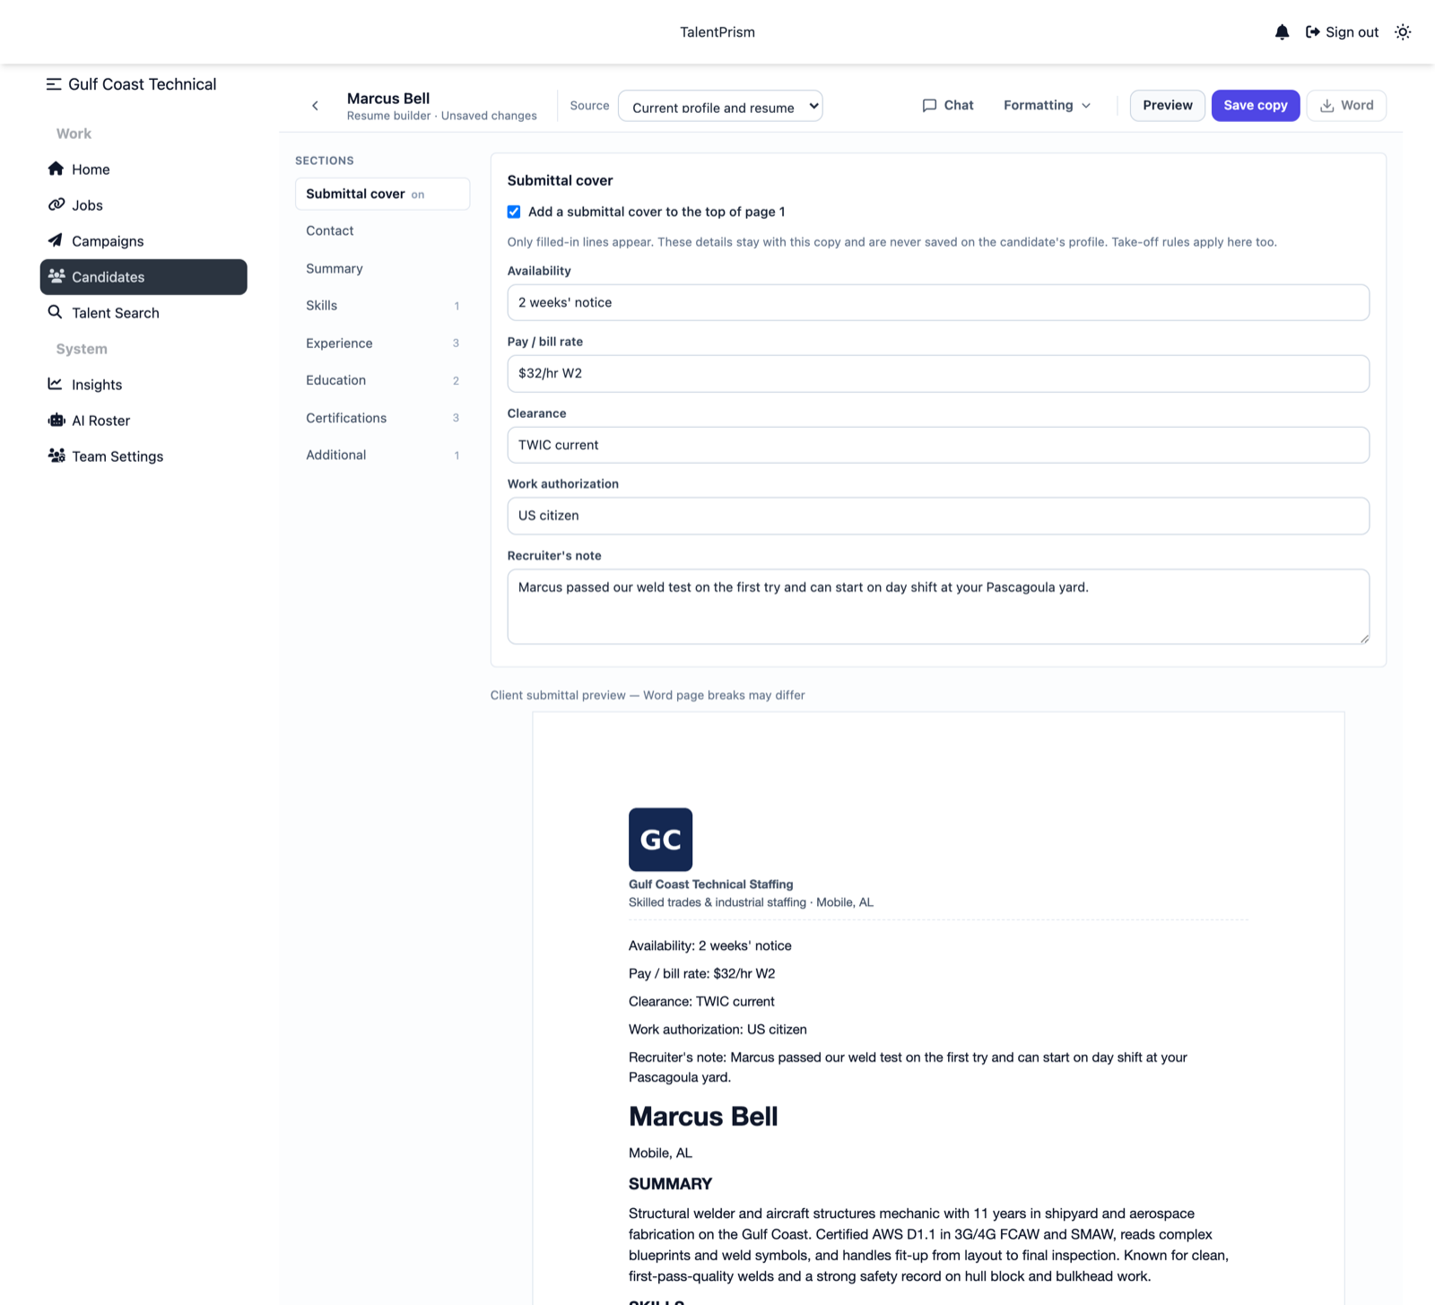The width and height of the screenshot is (1435, 1305).
Task: Open the Source dropdown
Action: 720,106
